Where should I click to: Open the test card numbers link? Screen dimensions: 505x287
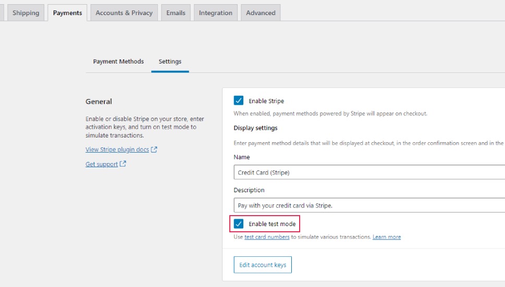pos(267,237)
